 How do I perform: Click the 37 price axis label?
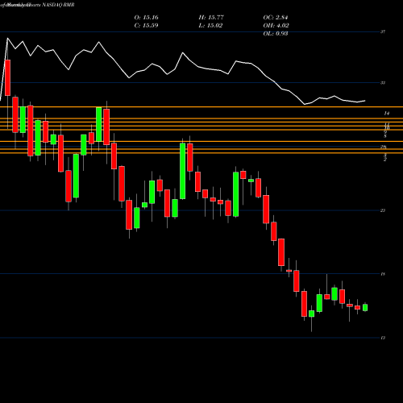[x=383, y=31]
